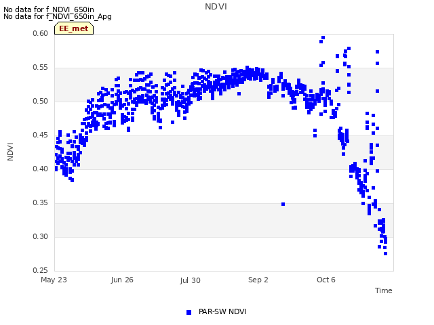Click the 'No data for f_NDVI_650in_Apg' message
The width and height of the screenshot is (434, 325).
tap(58, 16)
